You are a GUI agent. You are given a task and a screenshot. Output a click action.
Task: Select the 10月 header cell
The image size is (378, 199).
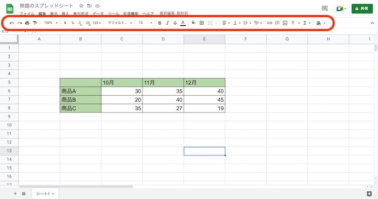(122, 83)
